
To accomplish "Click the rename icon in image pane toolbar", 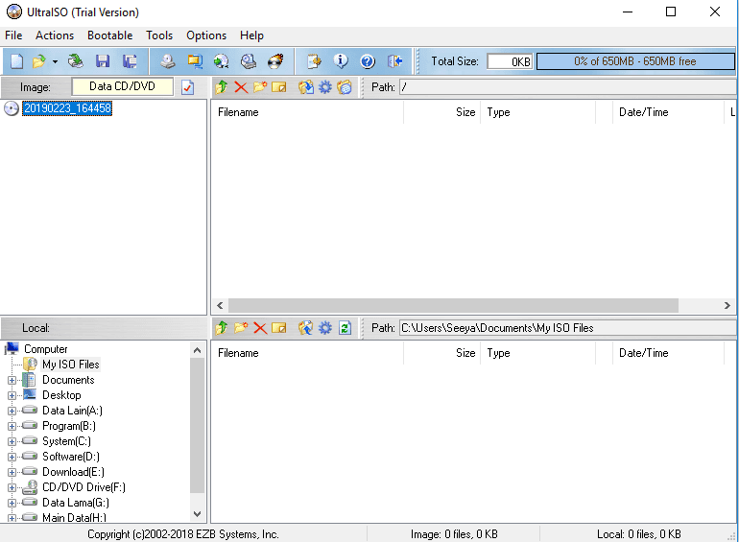I will click(279, 87).
